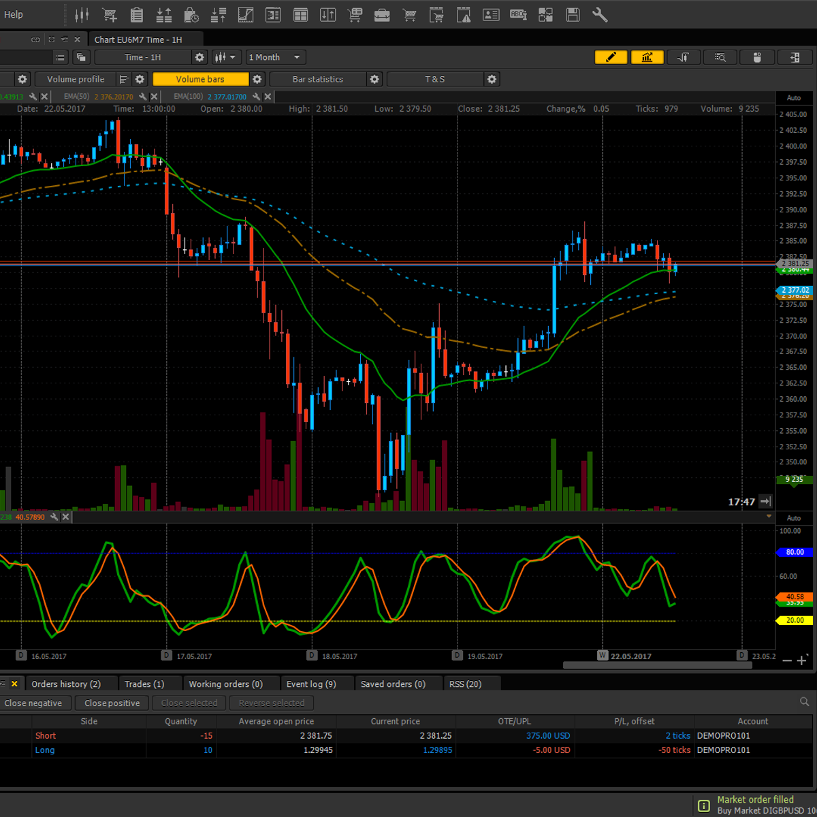The width and height of the screenshot is (817, 817).
Task: Toggle the Volume profile panel
Action: pyautogui.click(x=76, y=80)
